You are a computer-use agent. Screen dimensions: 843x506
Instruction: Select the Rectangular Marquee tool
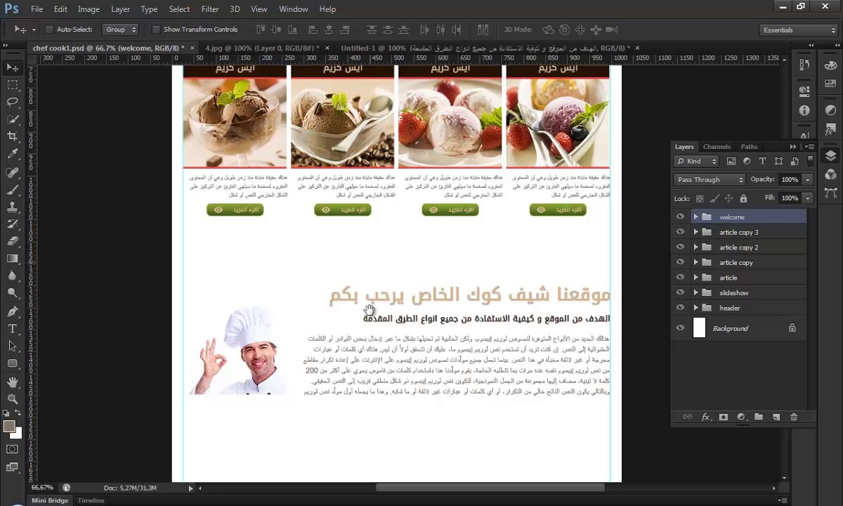tap(13, 84)
